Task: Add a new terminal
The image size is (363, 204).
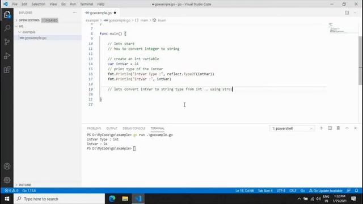Action: coord(321,128)
